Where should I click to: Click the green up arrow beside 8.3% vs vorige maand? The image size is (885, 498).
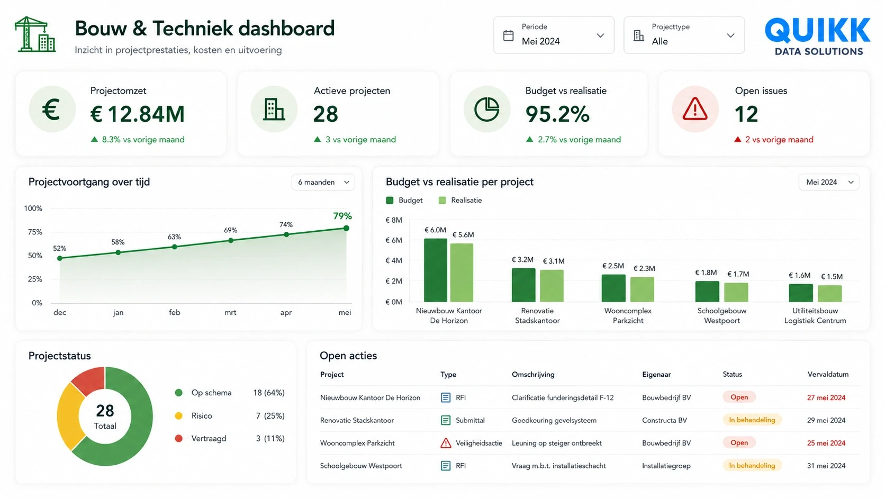tap(94, 139)
